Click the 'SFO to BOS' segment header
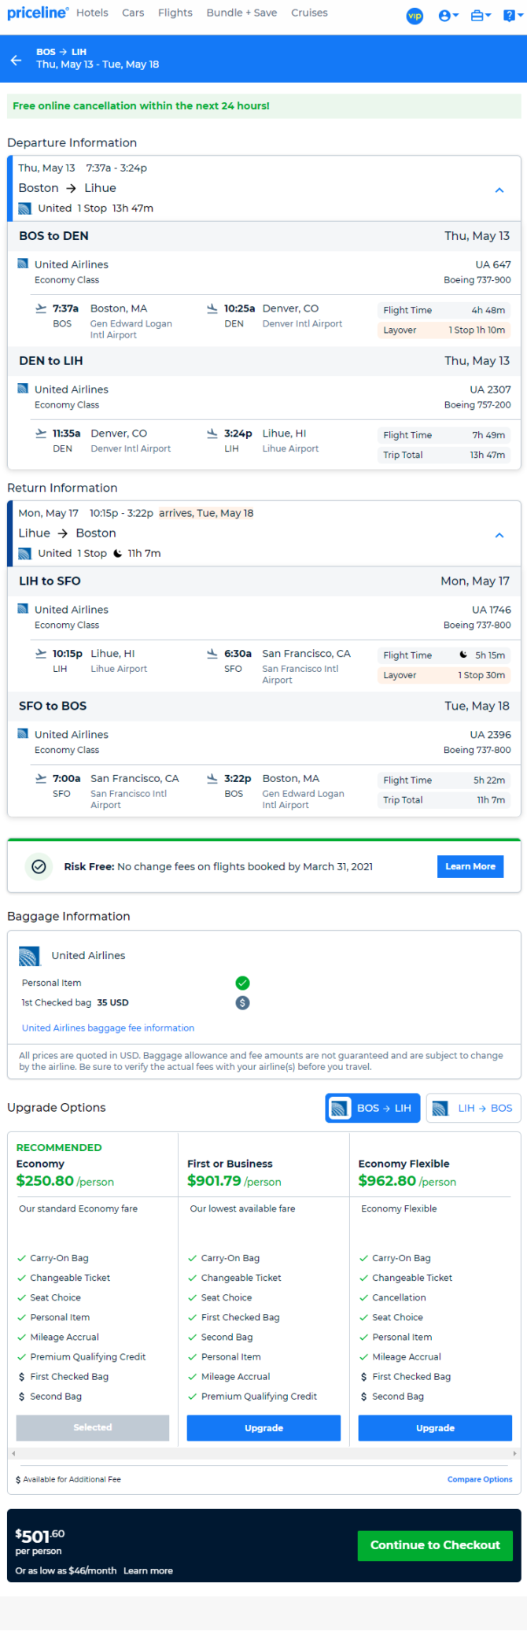This screenshot has width=527, height=1631. point(263,707)
